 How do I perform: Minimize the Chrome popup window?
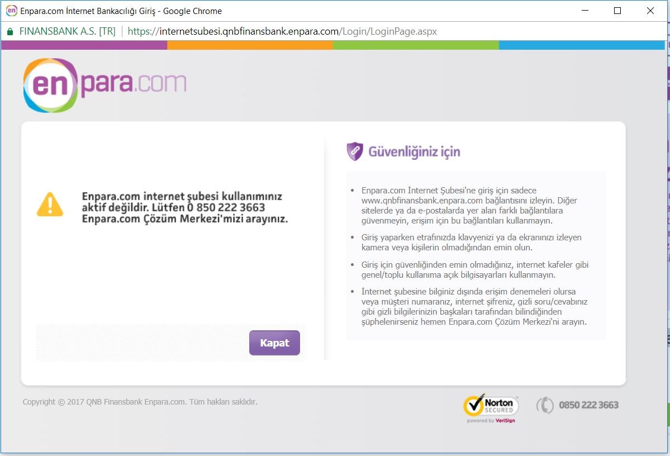[585, 11]
